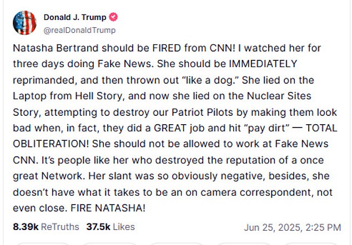Open the Donald J. Trump display name

coord(75,17)
